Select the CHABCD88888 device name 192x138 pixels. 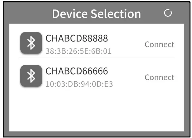(77, 38)
